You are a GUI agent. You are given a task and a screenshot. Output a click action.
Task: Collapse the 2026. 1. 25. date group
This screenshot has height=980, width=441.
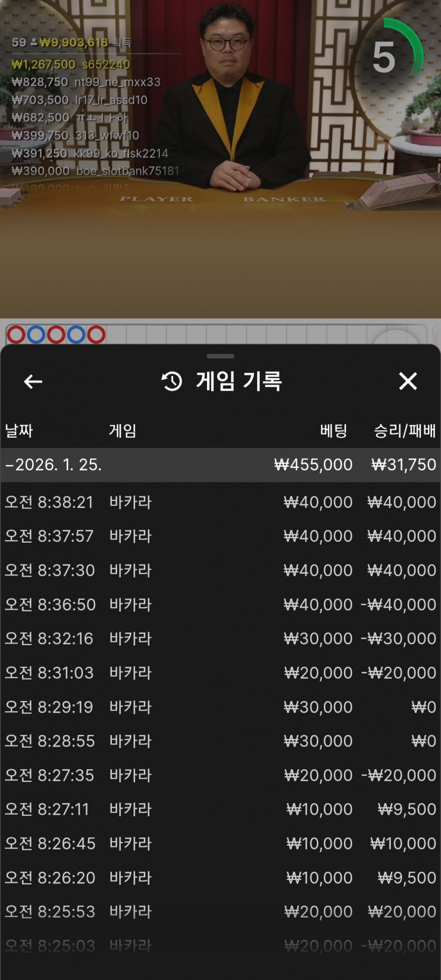point(9,465)
